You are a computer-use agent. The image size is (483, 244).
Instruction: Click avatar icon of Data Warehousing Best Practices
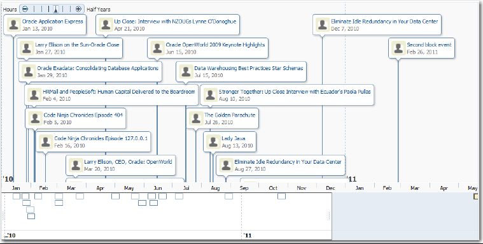(186, 71)
